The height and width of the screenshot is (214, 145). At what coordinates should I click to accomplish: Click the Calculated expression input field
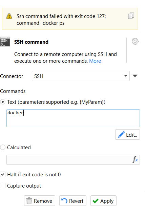pyautogui.click(x=69, y=160)
